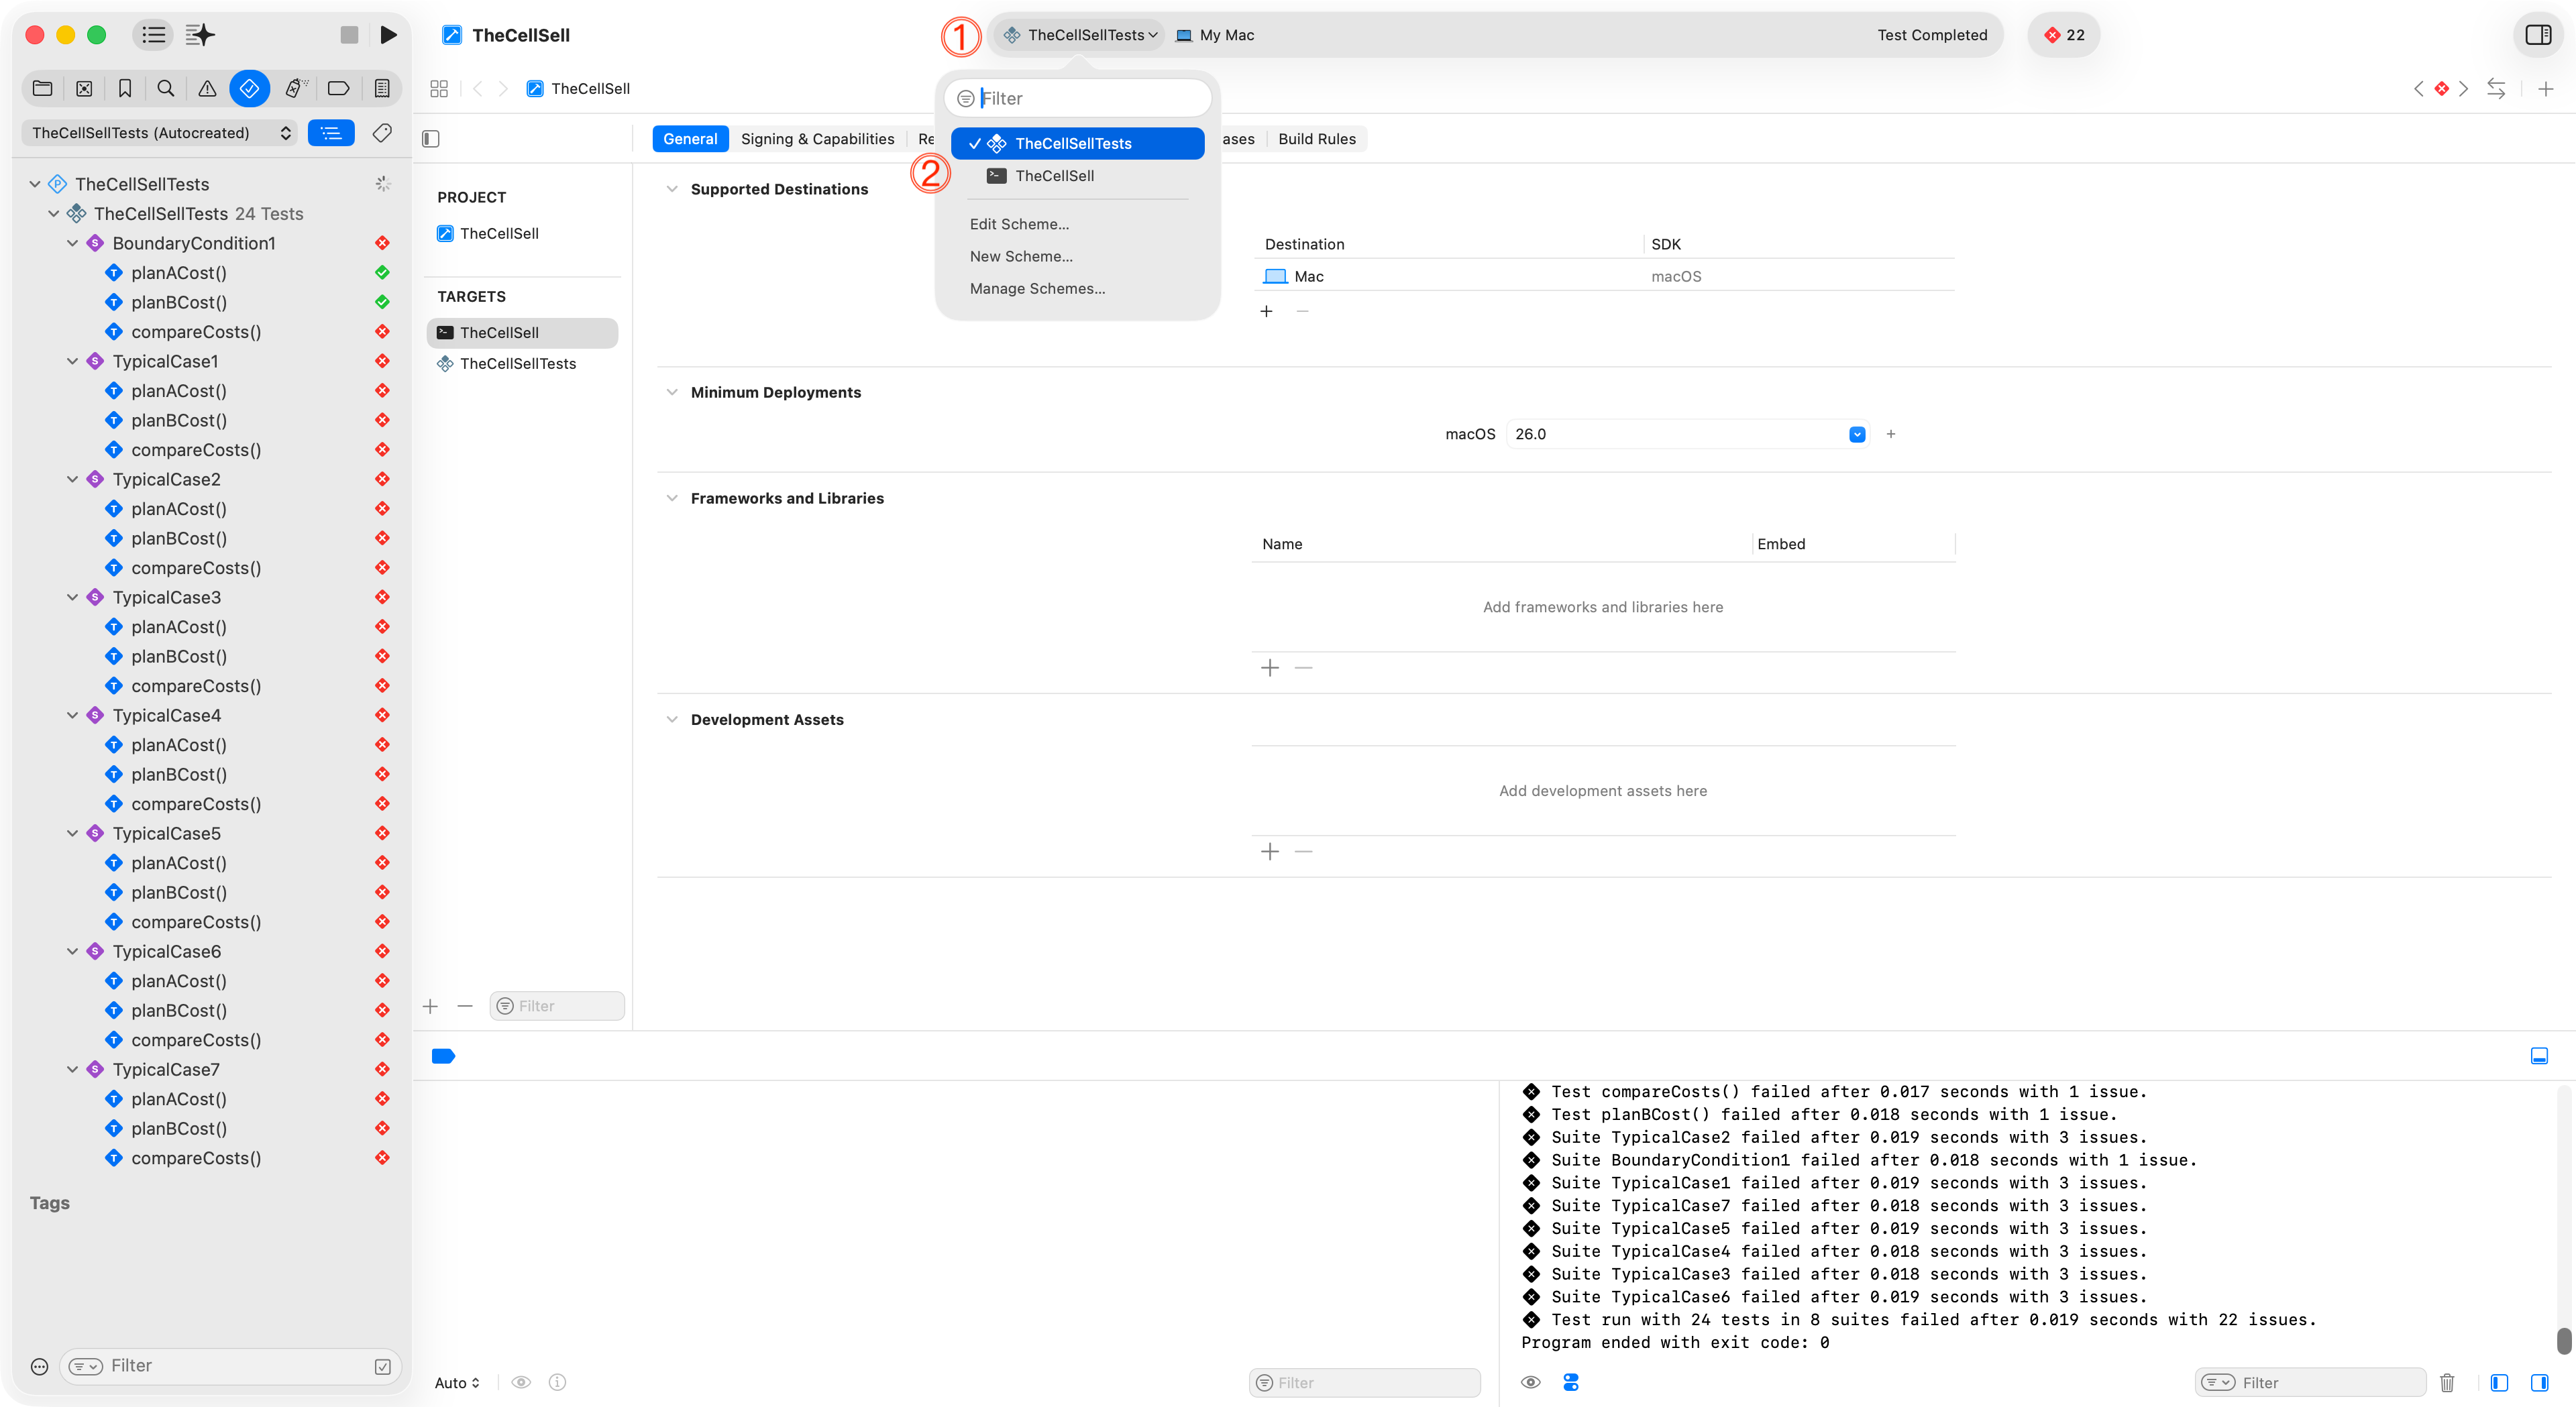Click the Run play button
This screenshot has height=1407, width=2576.
tap(389, 35)
